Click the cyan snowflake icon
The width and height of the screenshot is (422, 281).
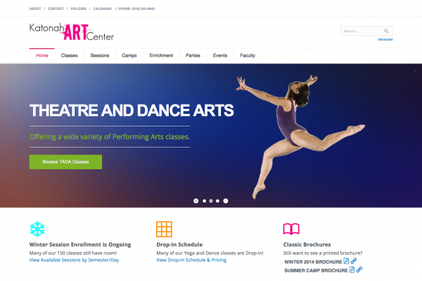(x=37, y=229)
